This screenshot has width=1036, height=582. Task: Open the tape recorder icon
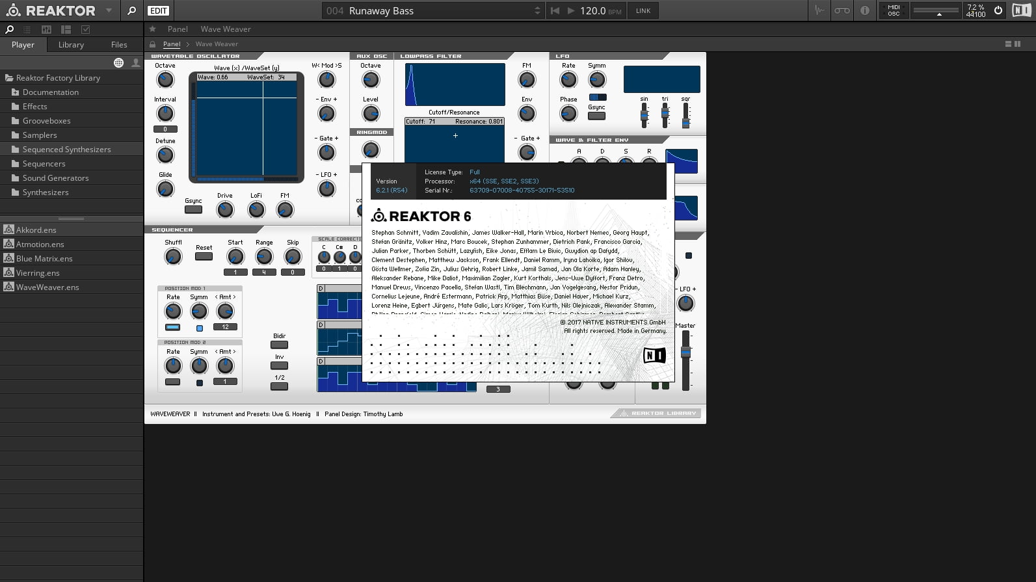click(x=842, y=10)
